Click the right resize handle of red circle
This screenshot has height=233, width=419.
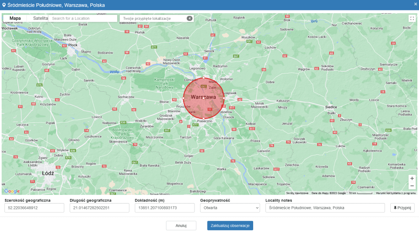click(x=224, y=98)
